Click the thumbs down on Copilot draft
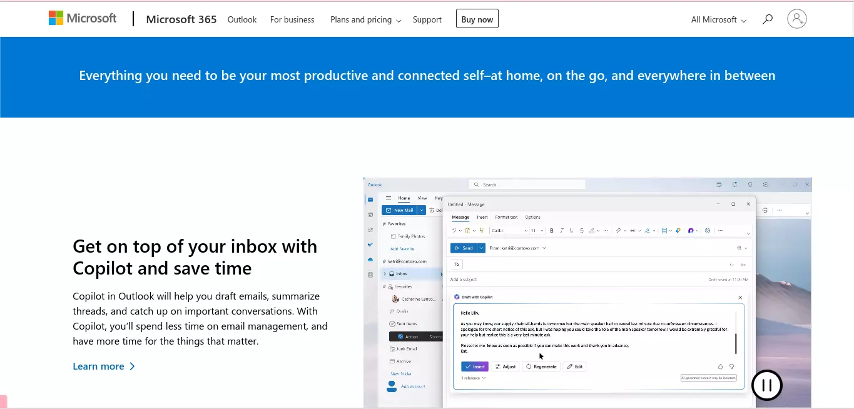The height and width of the screenshot is (409, 854). (732, 366)
